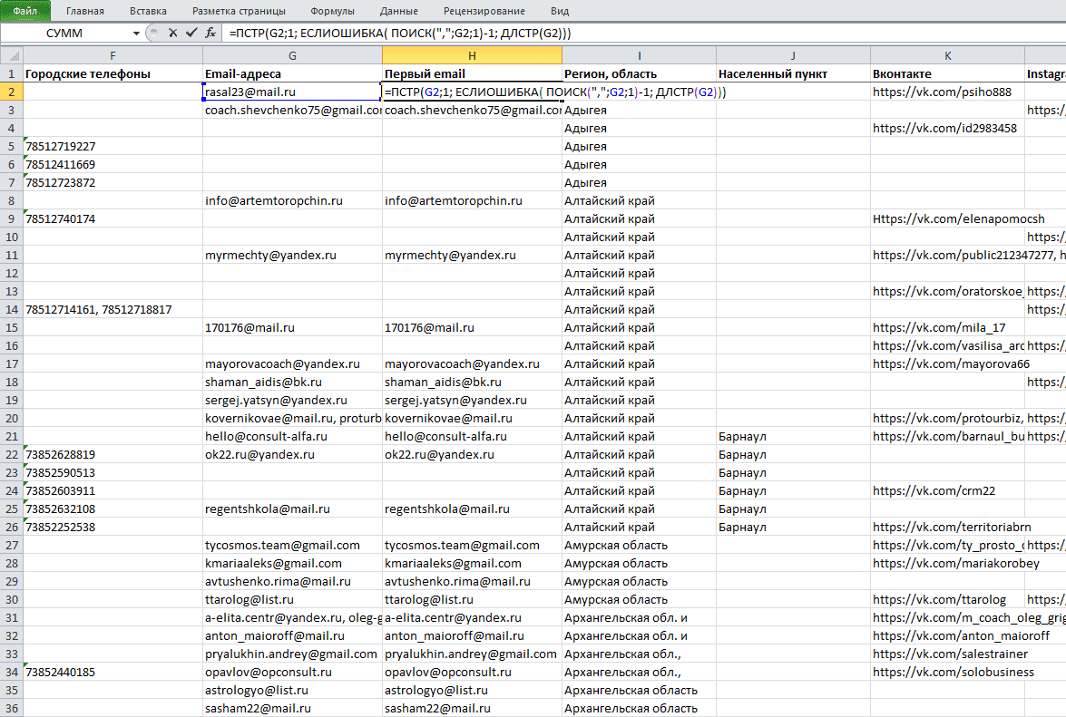Click cell G2 with rasal23@mail.ru

point(292,92)
